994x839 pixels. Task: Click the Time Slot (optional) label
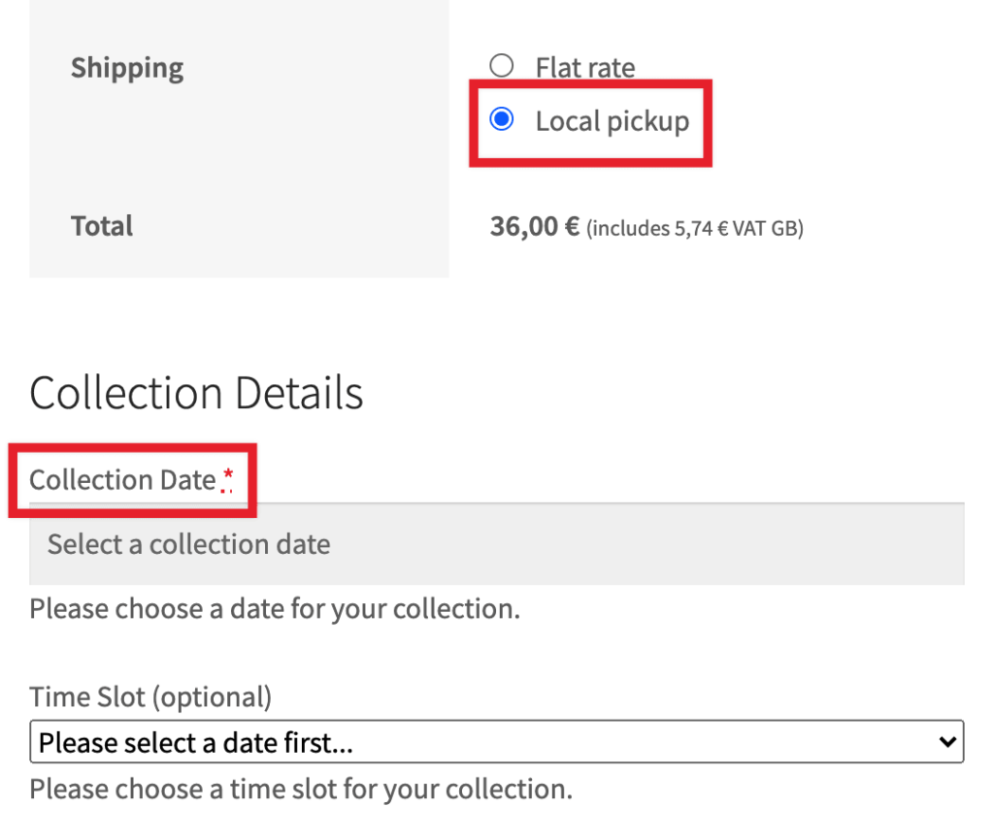(x=150, y=696)
